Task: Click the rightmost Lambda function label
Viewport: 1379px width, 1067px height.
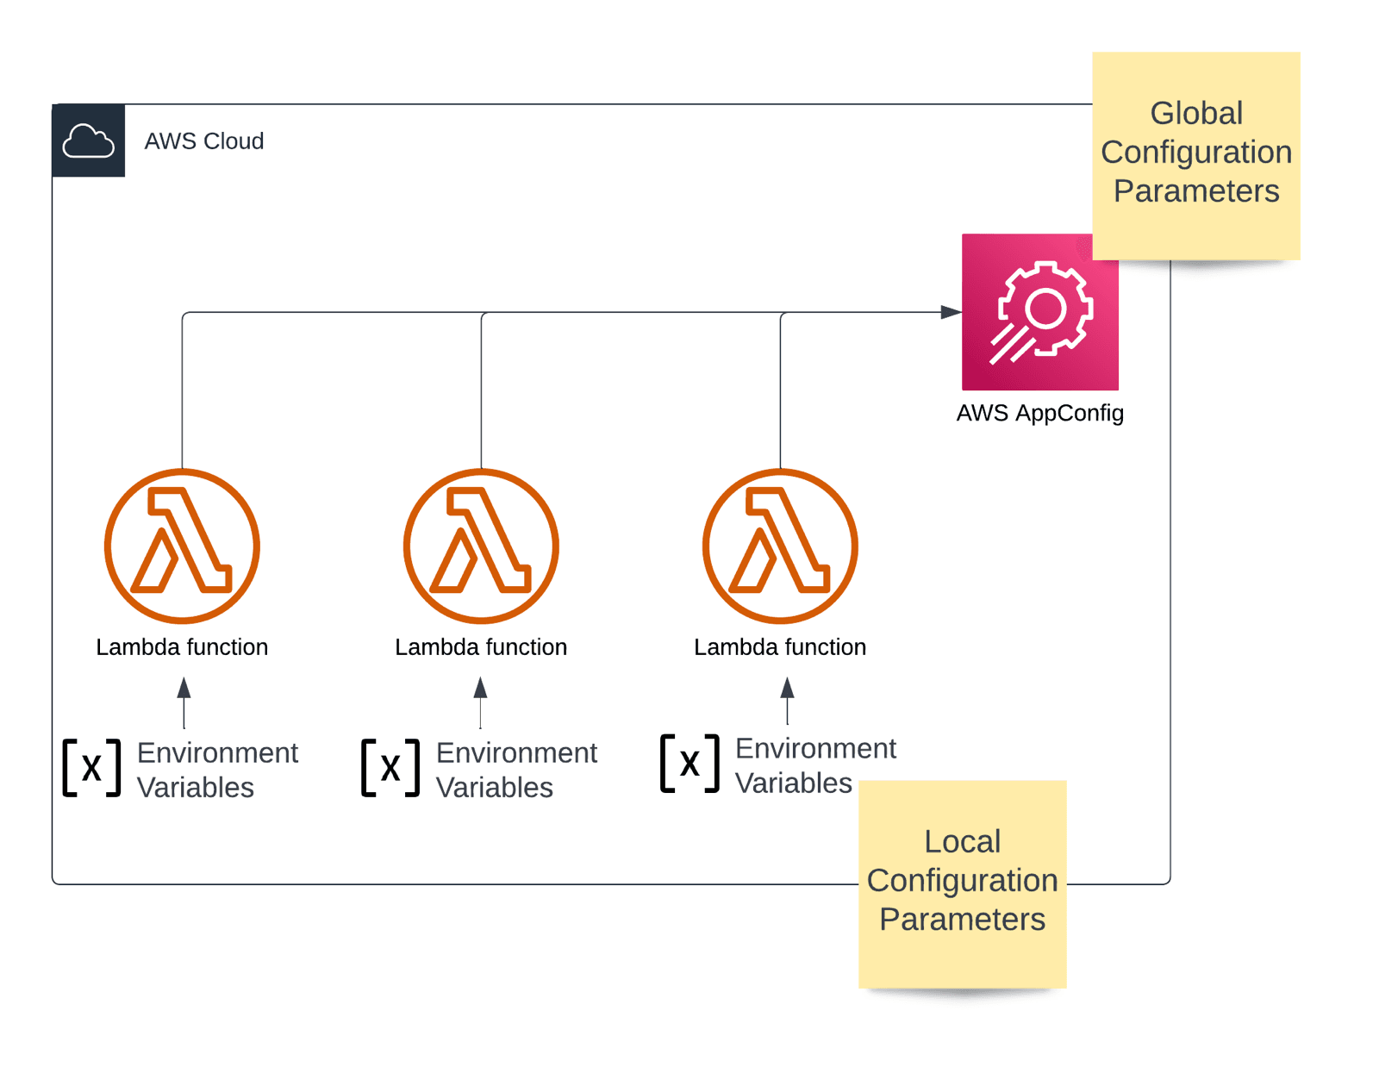Action: click(x=780, y=647)
